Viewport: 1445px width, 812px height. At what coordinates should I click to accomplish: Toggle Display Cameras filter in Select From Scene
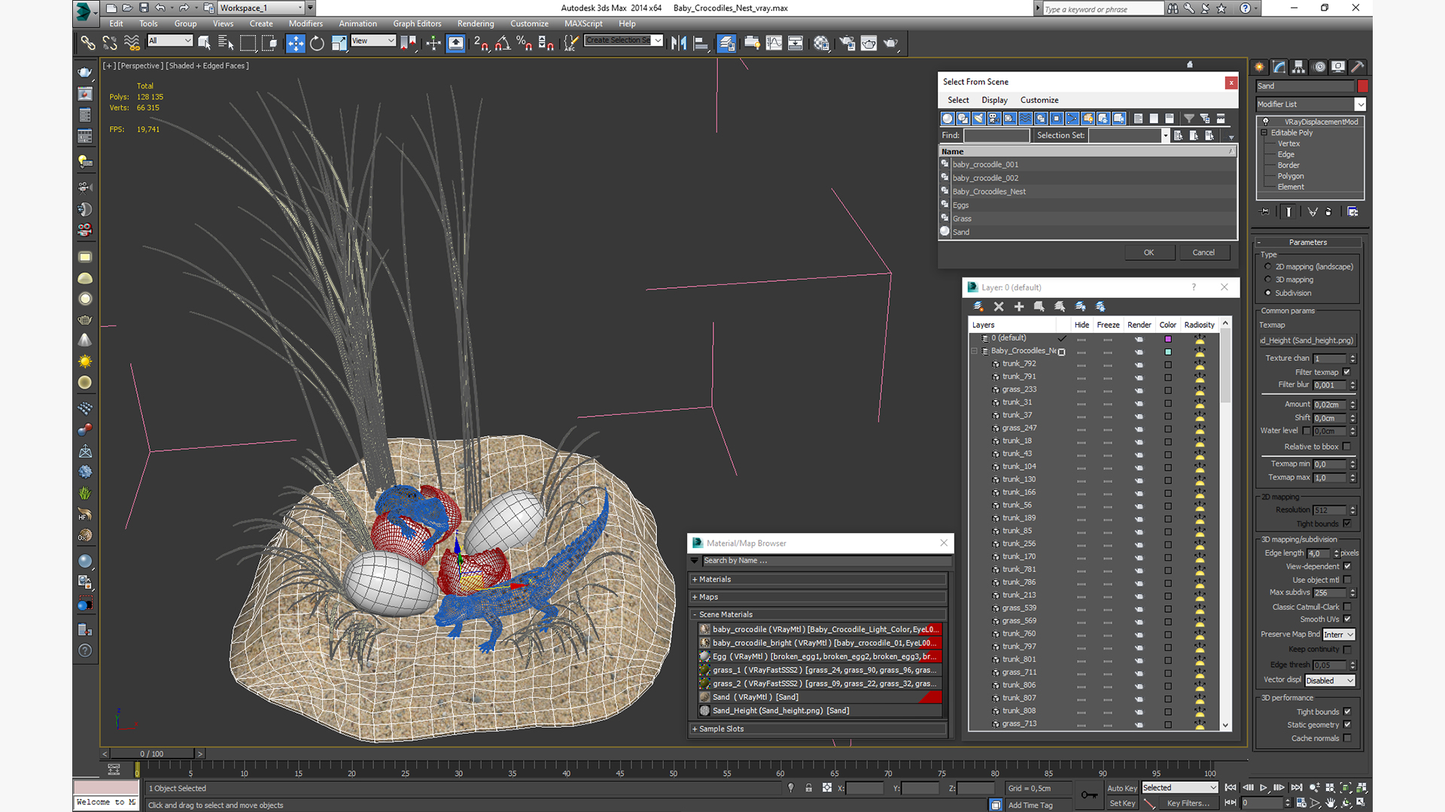coord(994,118)
